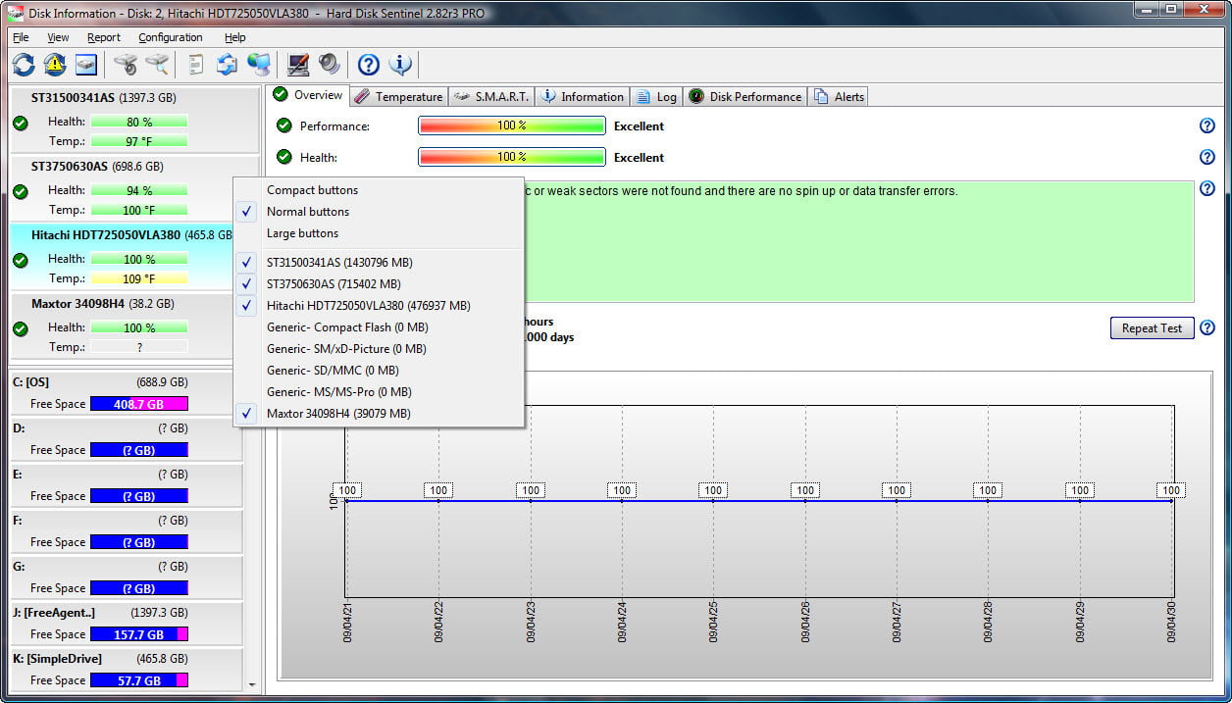Viewport: 1232px width, 703px height.
Task: Click green check icon of Maxtor disk
Action: click(20, 328)
